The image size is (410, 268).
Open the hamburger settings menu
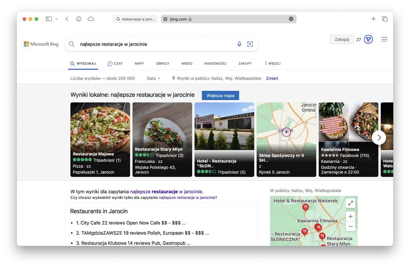click(x=384, y=39)
